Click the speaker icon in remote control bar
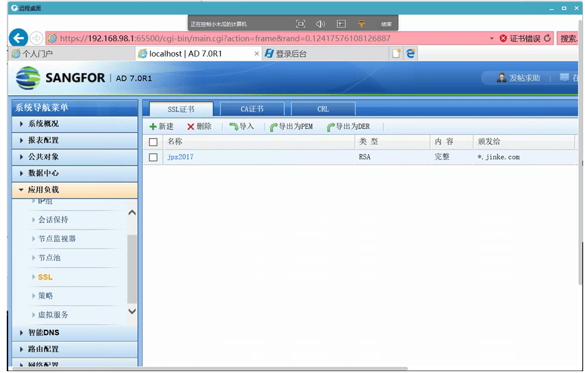585x373 pixels. point(320,24)
